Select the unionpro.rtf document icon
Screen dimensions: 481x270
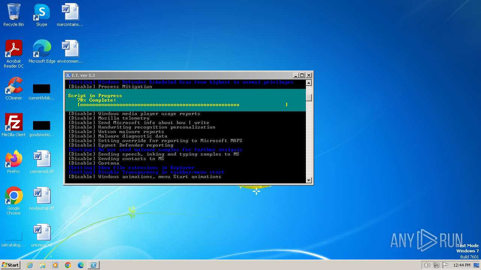pos(42,235)
